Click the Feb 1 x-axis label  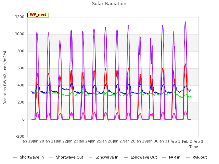[x=176, y=141]
